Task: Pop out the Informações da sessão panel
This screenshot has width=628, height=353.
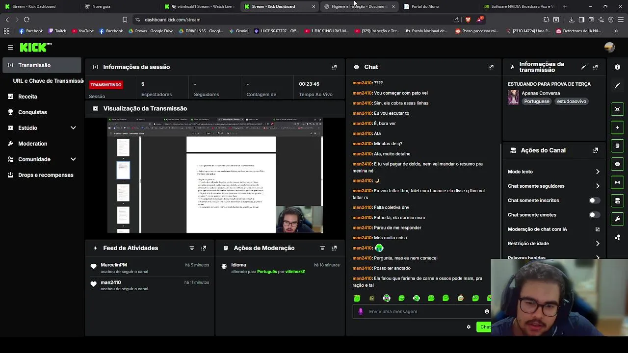Action: click(334, 67)
